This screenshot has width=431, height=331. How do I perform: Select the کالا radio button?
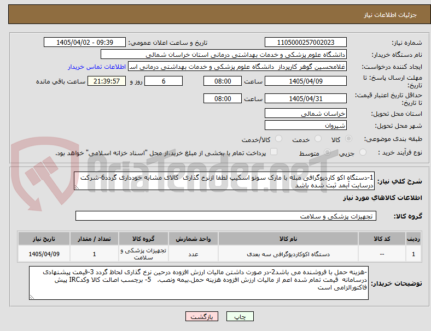tap(348, 139)
